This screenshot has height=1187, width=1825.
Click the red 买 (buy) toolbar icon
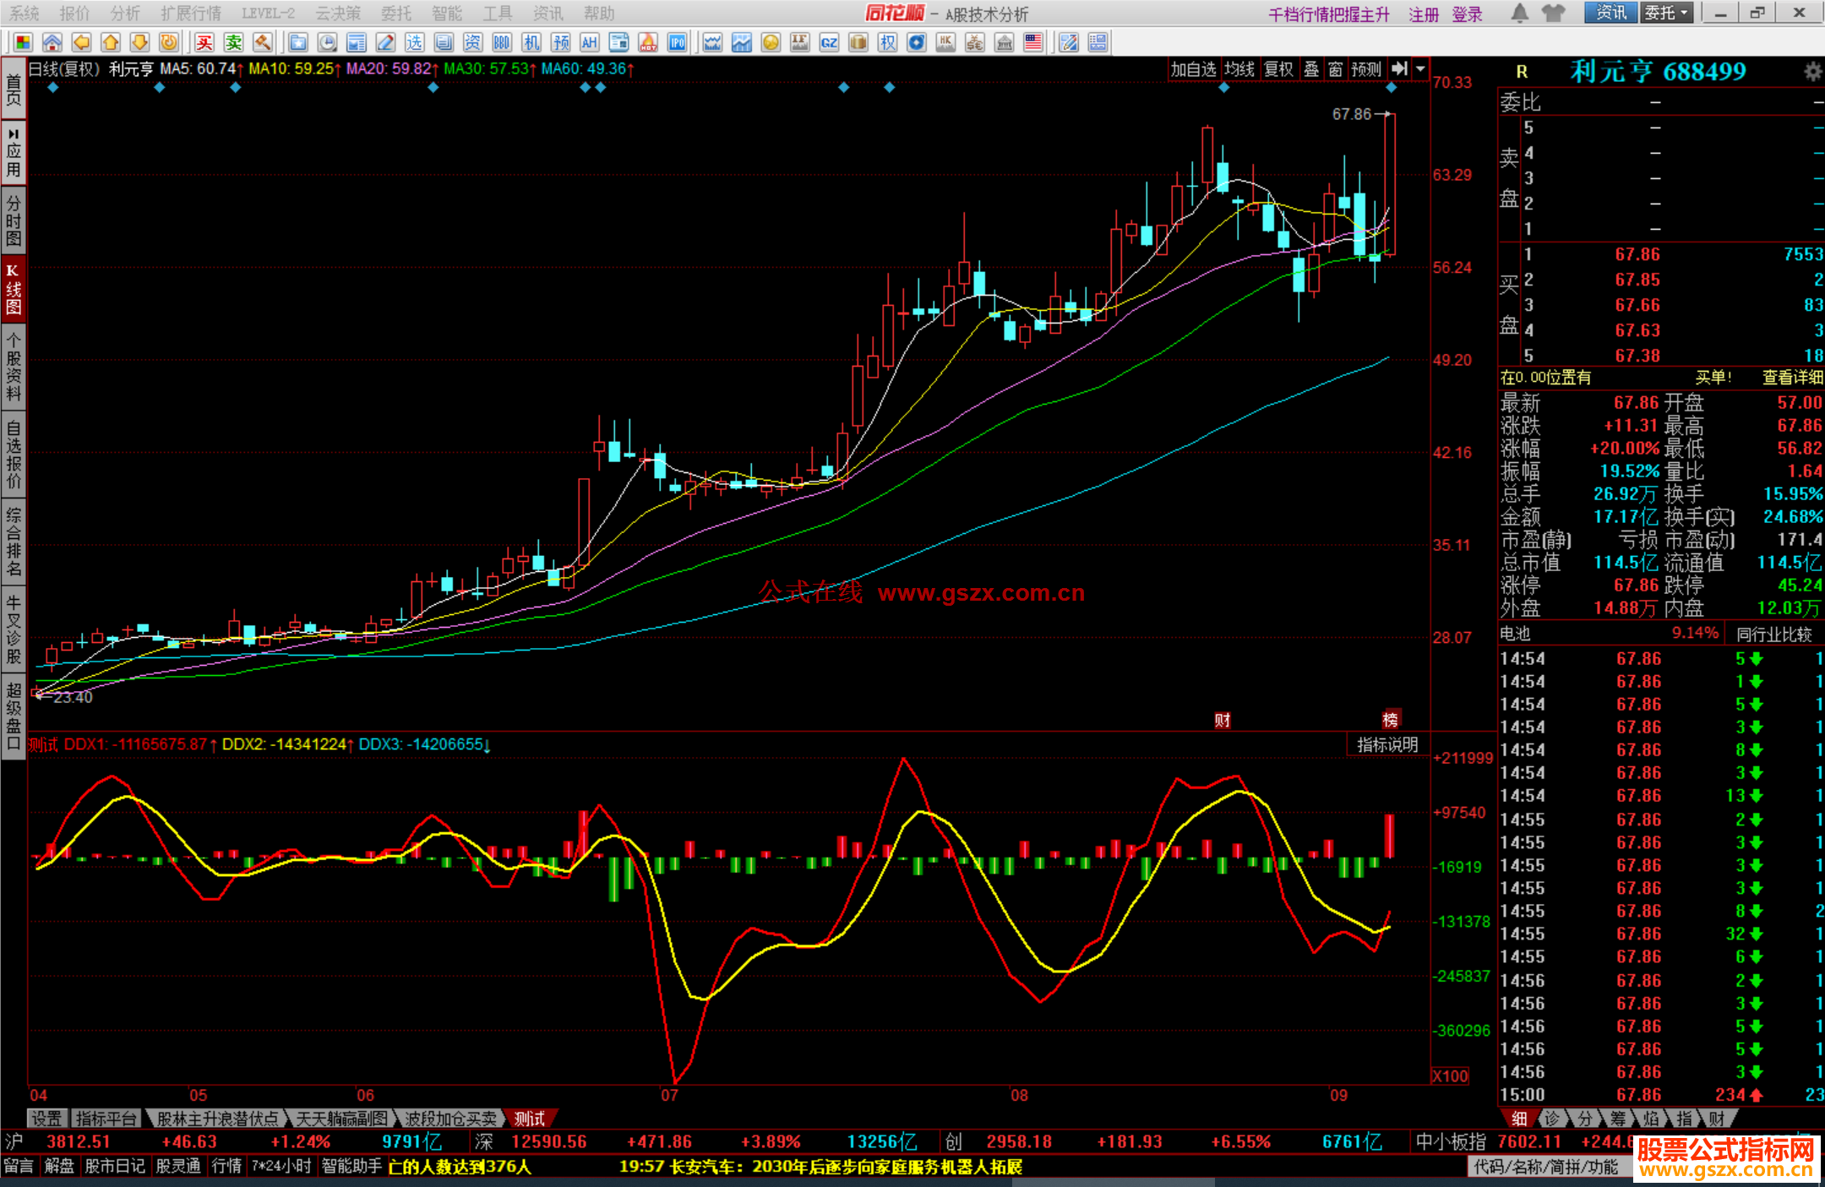(204, 42)
